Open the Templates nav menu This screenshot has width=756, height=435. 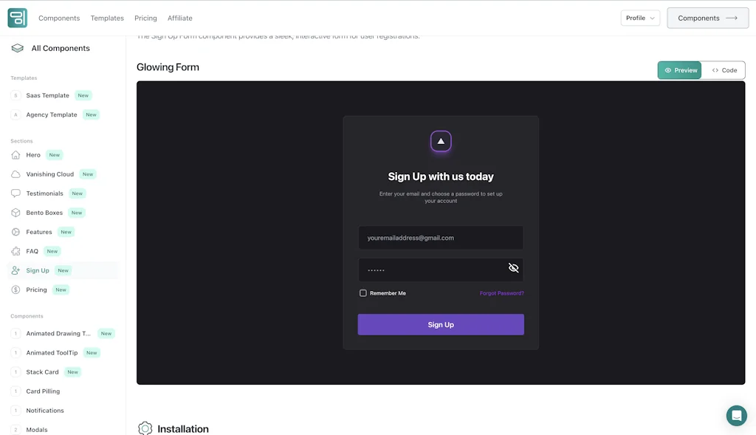pos(107,18)
